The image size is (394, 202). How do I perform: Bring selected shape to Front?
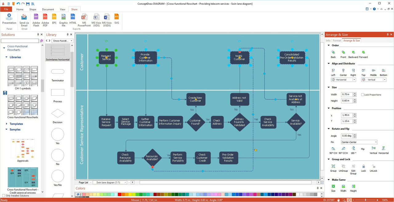pos(343,54)
